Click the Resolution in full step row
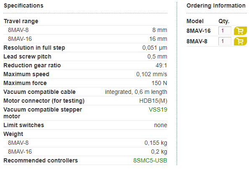The height and width of the screenshot is (173, 252). click(85, 48)
